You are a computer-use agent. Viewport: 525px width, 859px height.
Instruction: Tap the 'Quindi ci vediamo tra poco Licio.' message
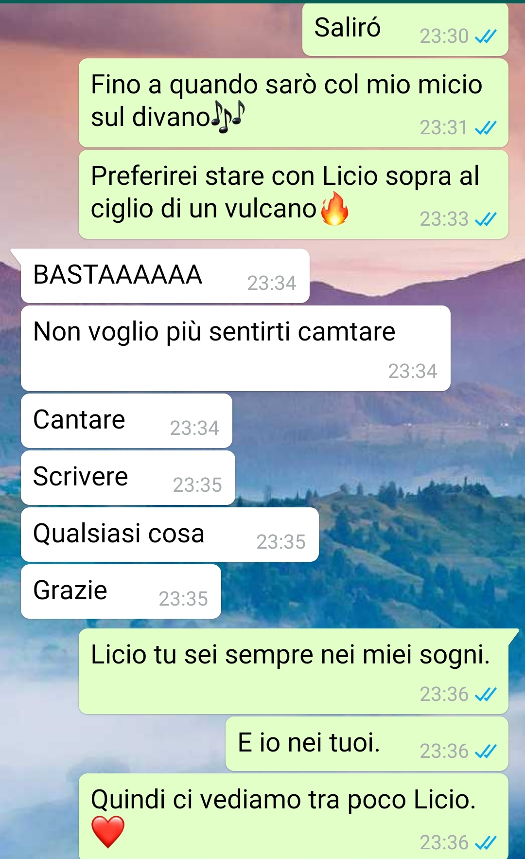click(294, 816)
